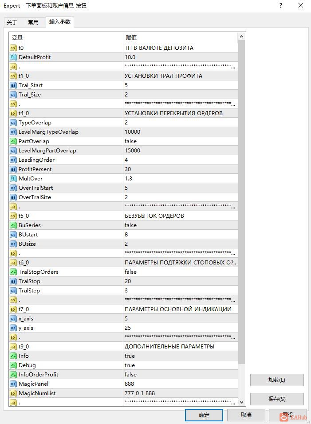
Task: Click the integer icon beside LevelMargPartOverlap
Action: 13,150
